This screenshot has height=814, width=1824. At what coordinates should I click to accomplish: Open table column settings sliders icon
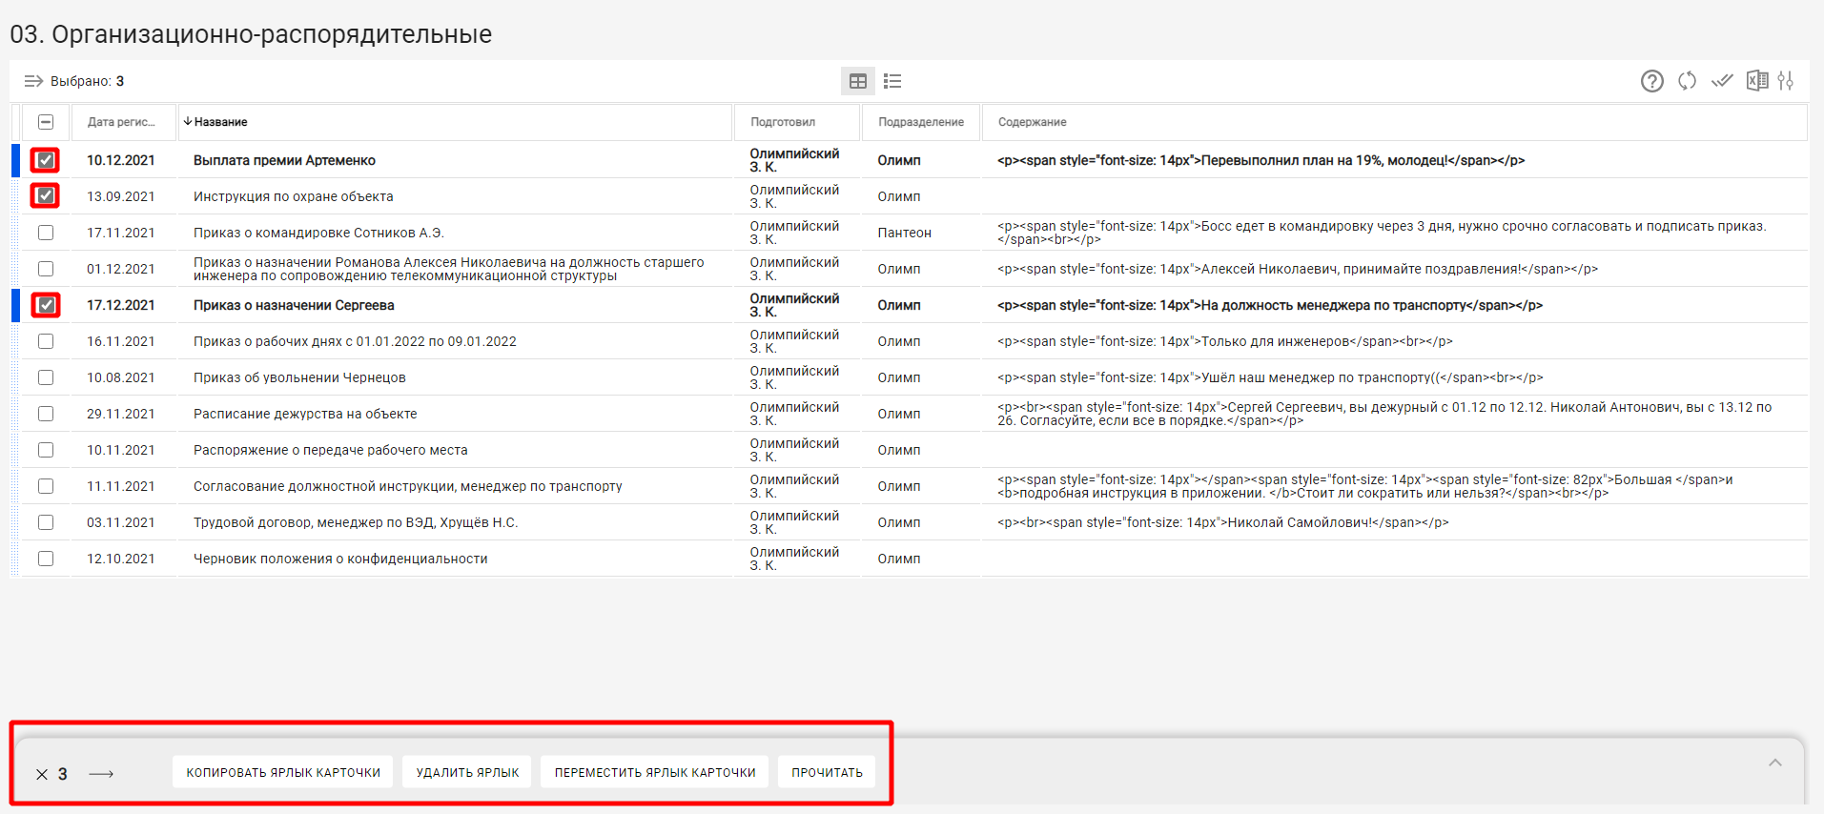point(1786,81)
